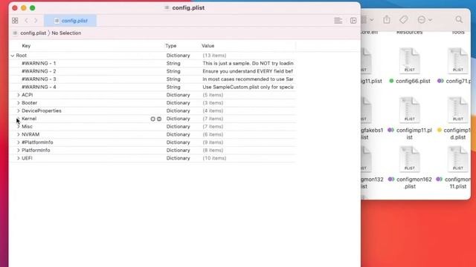Expand the DeviceProperties dictionary

click(19, 111)
